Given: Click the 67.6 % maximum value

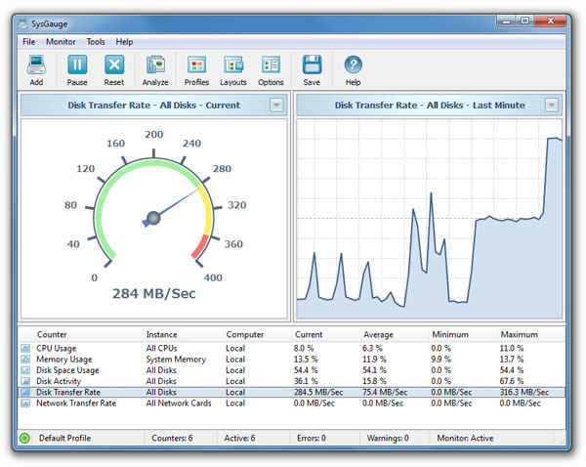Looking at the screenshot, I should [x=511, y=381].
